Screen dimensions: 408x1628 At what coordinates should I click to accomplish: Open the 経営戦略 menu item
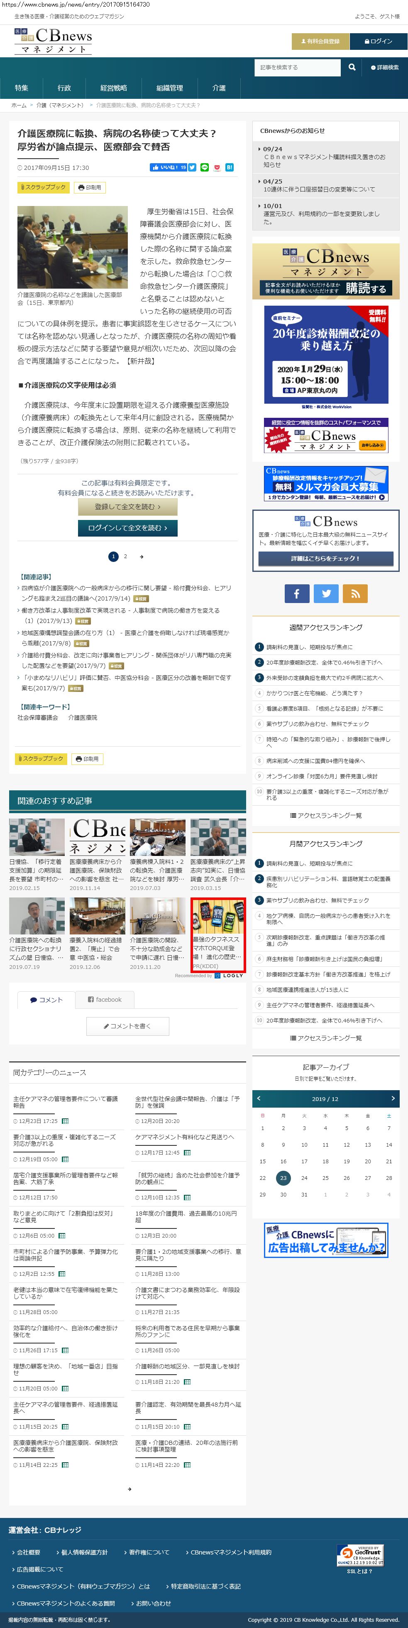click(114, 88)
